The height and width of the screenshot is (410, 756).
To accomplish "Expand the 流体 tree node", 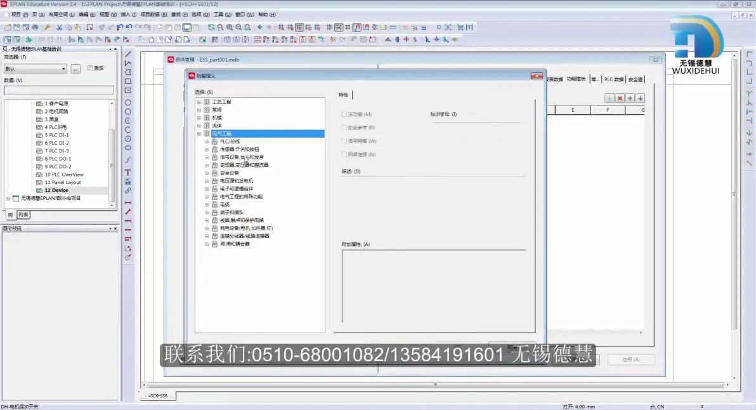I will pyautogui.click(x=199, y=126).
